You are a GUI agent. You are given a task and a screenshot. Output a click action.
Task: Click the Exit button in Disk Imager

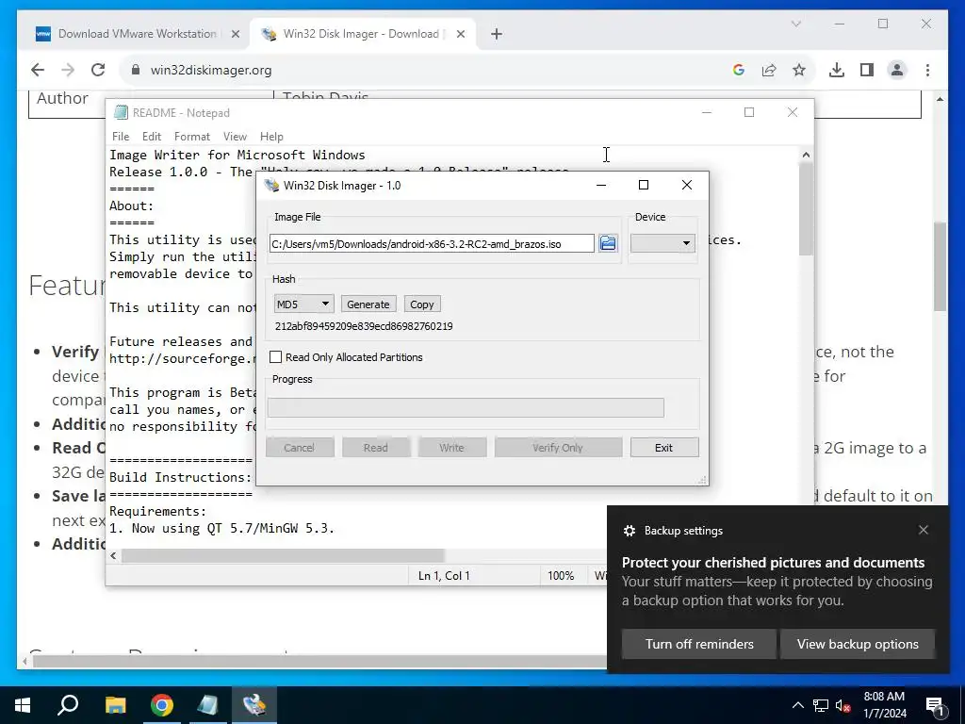664,448
